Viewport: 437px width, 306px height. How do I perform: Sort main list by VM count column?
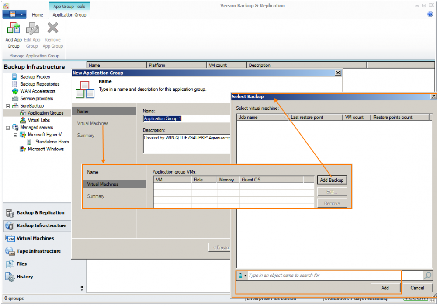point(226,65)
